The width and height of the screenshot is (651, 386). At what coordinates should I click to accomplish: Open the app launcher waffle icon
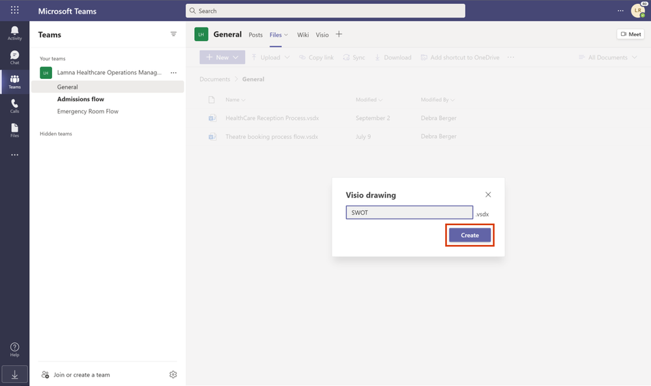(14, 11)
